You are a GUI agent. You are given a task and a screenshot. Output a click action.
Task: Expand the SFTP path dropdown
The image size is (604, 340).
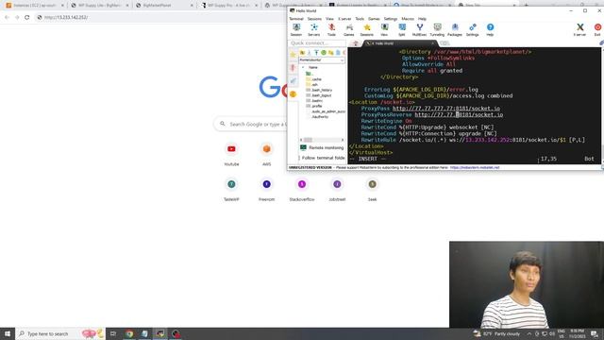coord(342,60)
